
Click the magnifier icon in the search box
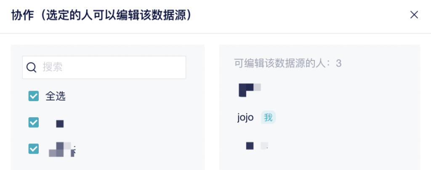(x=32, y=67)
